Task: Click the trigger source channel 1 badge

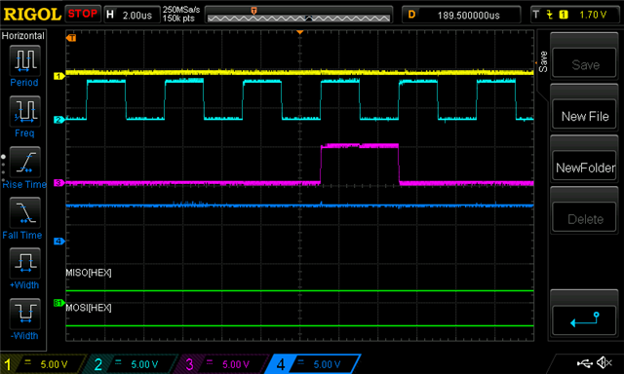Action: click(564, 15)
